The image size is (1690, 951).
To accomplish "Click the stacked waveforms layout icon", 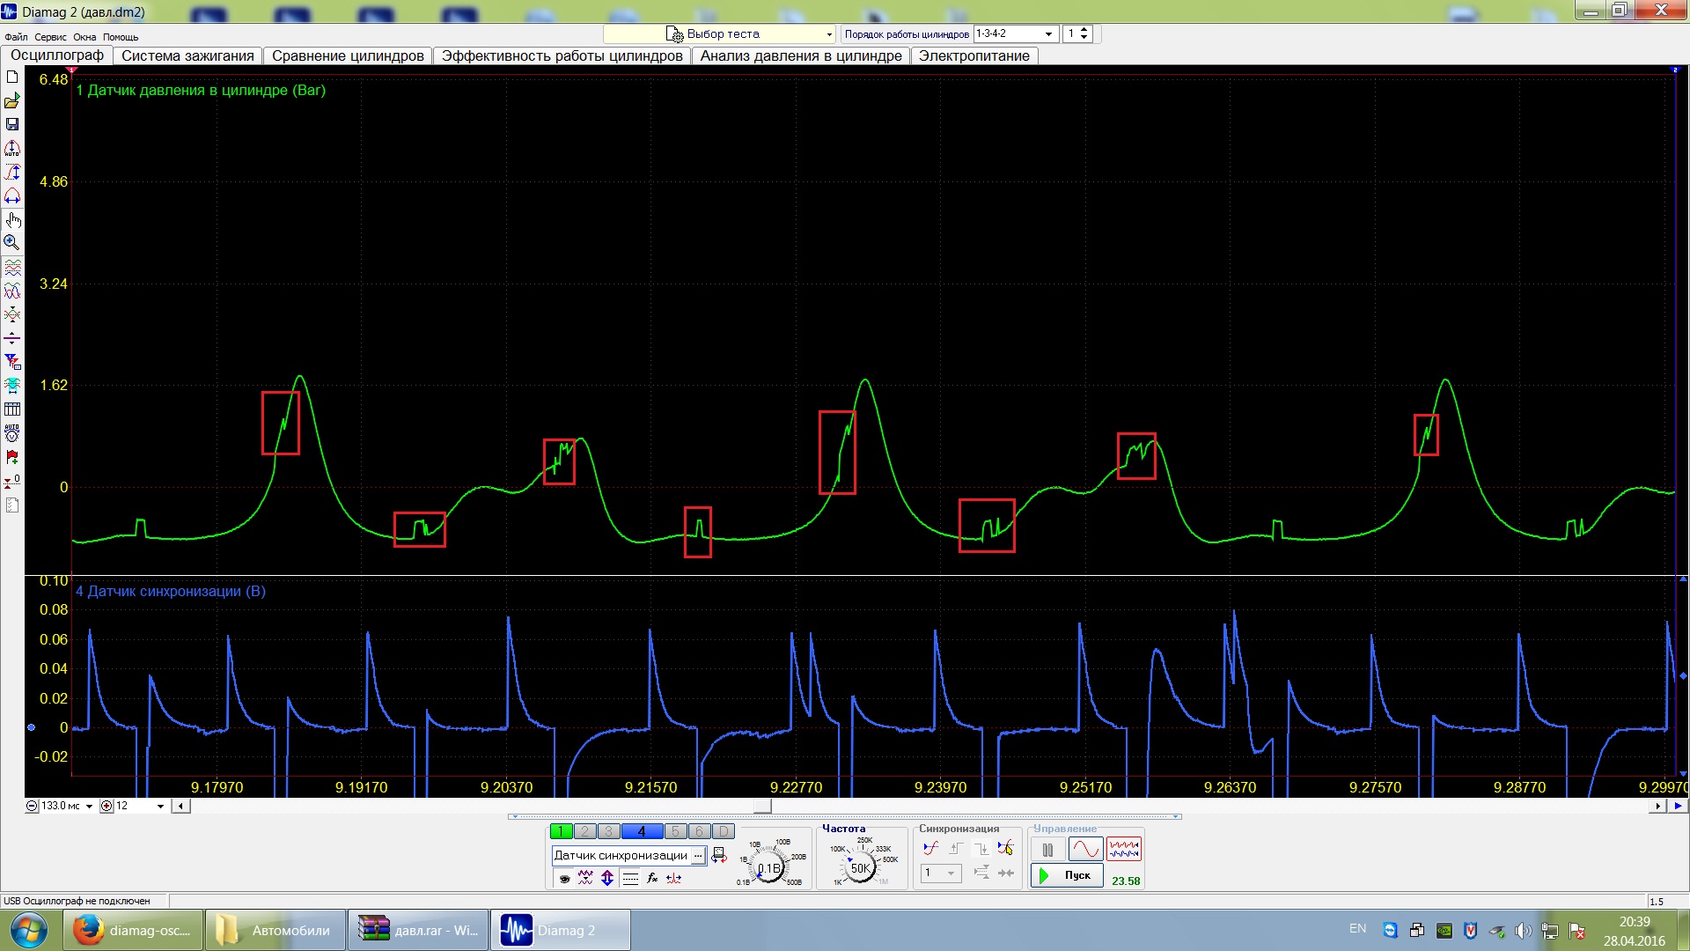I will click(x=12, y=268).
